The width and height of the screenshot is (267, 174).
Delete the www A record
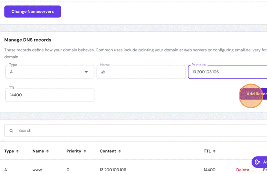(x=242, y=170)
